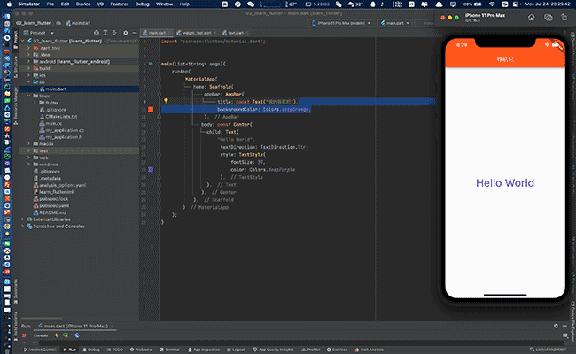Open Run panel settings gear
The image size is (576, 354).
556,326
